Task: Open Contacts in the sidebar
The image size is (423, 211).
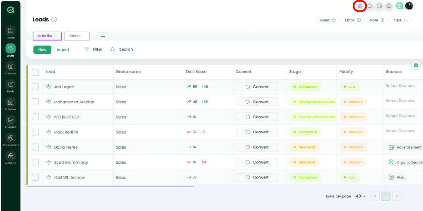Action: coord(11,68)
